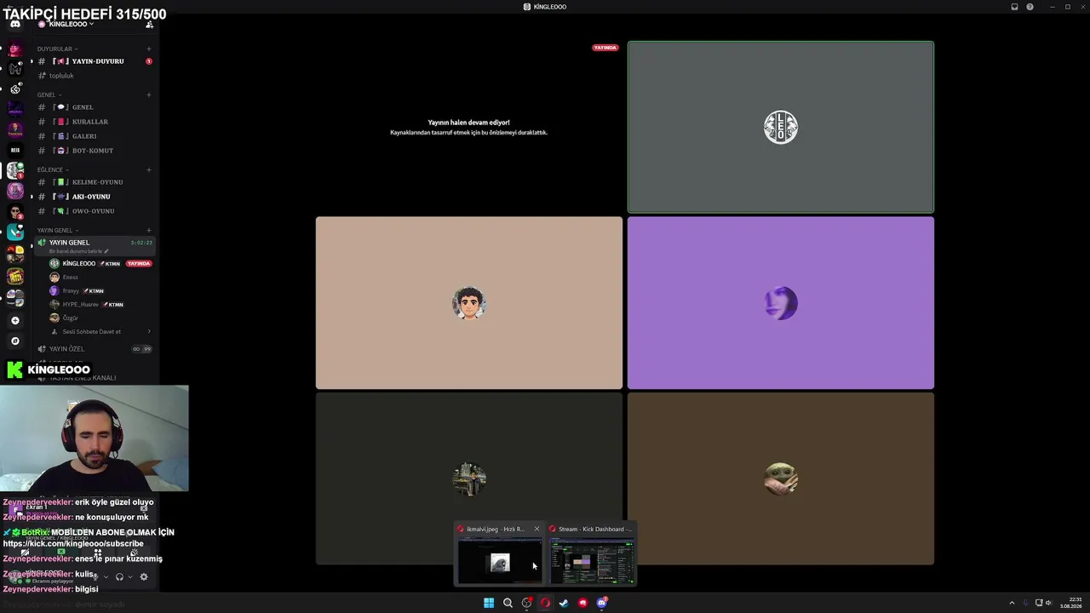Open the AKI-OYUNU channel
The width and height of the screenshot is (1090, 613).
[x=95, y=197]
